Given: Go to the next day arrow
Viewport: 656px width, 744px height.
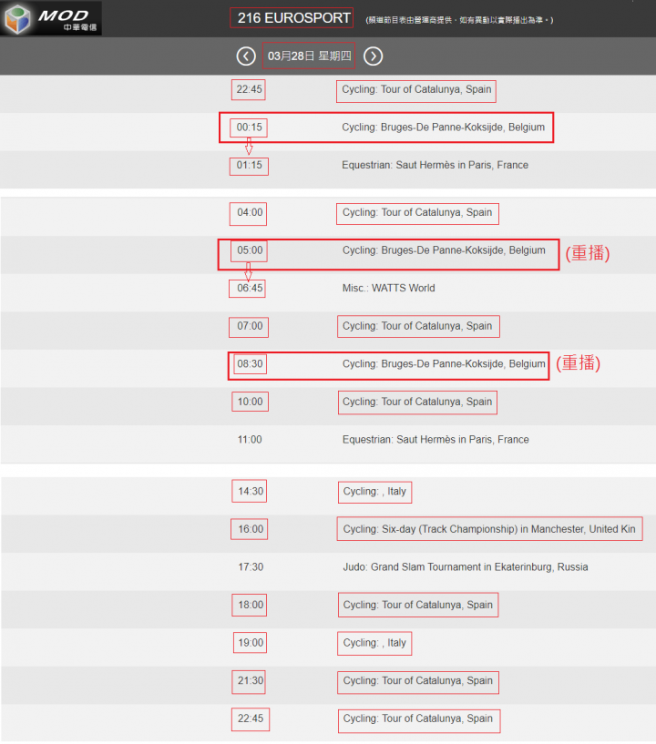Looking at the screenshot, I should (x=373, y=56).
